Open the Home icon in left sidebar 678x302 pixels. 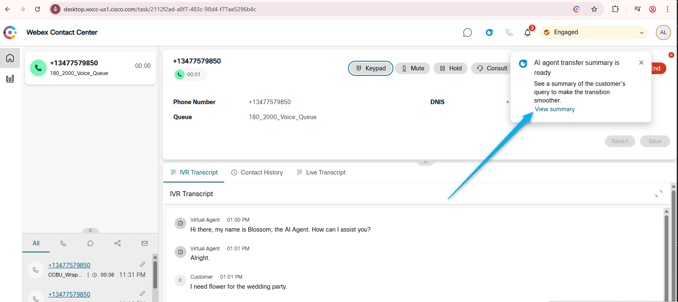point(10,58)
